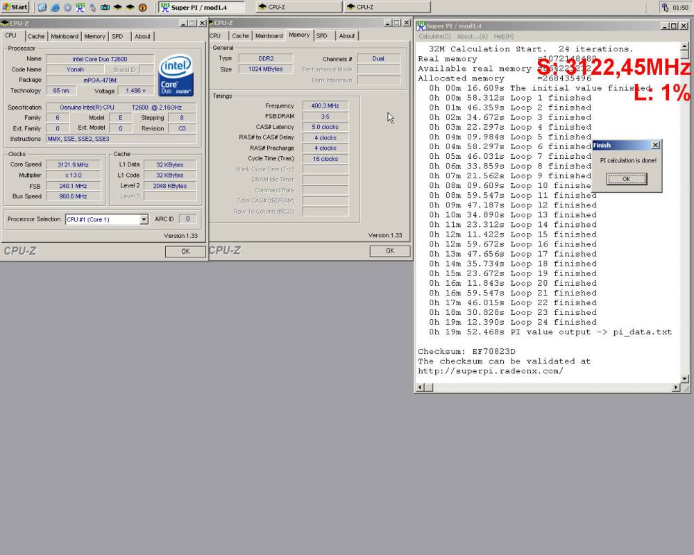
Task: Click the Intel Core Duo T2600 name field
Action: point(100,59)
